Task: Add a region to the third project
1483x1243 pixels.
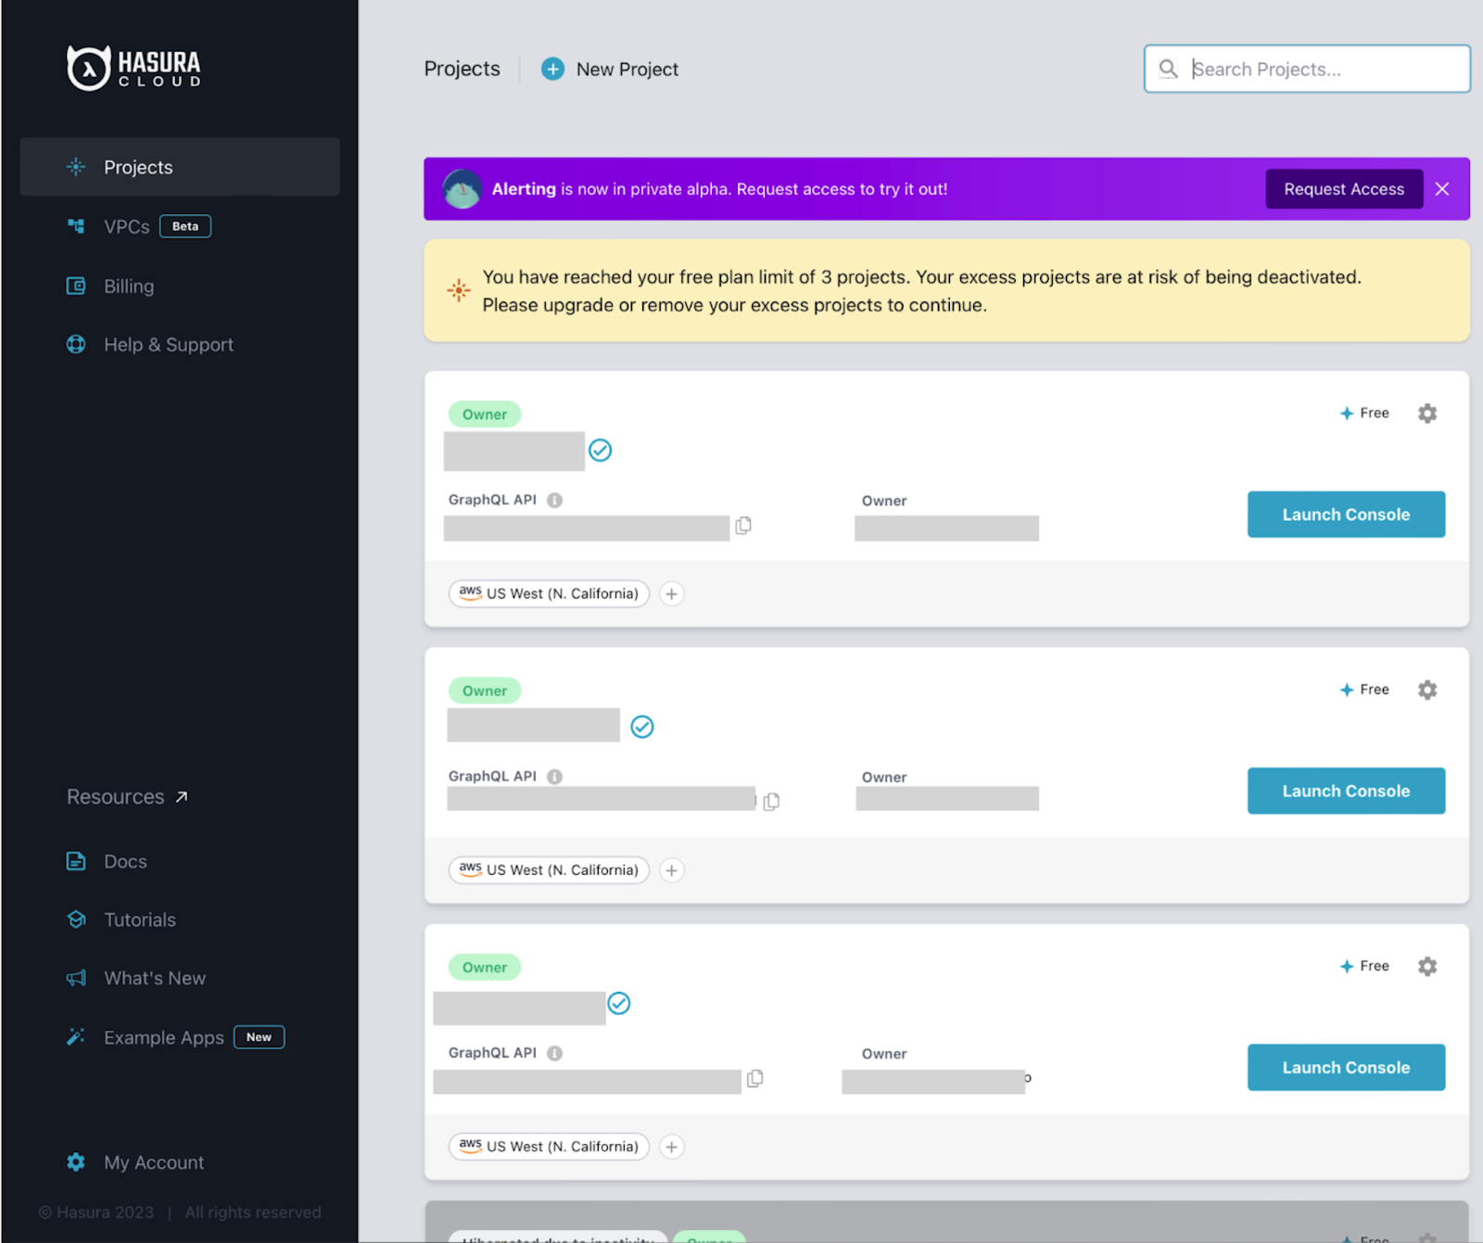Action: [x=672, y=1148]
